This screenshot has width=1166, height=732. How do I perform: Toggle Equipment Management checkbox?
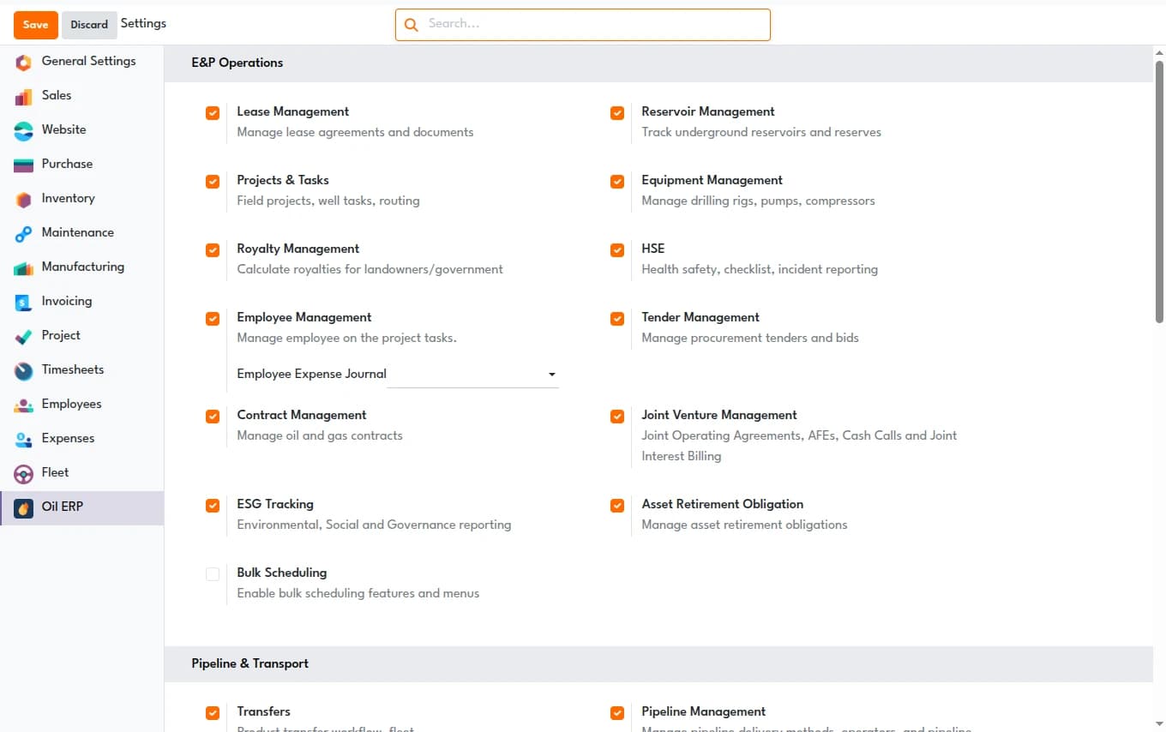[x=617, y=182]
